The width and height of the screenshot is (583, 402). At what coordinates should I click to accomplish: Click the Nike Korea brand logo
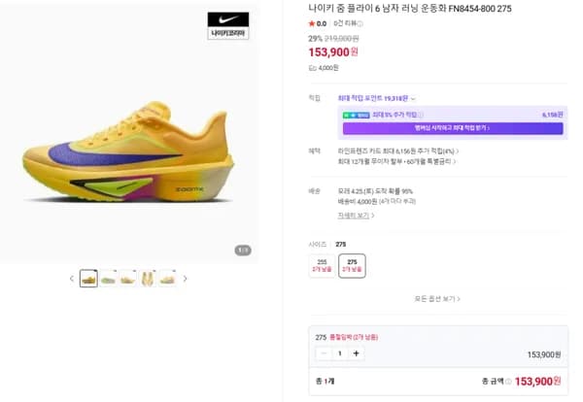[x=228, y=24]
